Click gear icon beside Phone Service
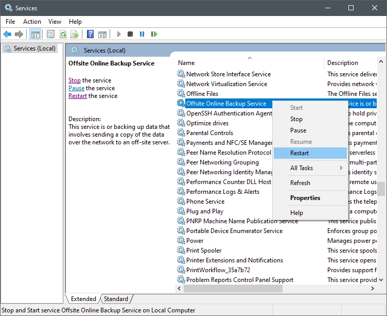Screen dimensions: 387x316 point(181,201)
